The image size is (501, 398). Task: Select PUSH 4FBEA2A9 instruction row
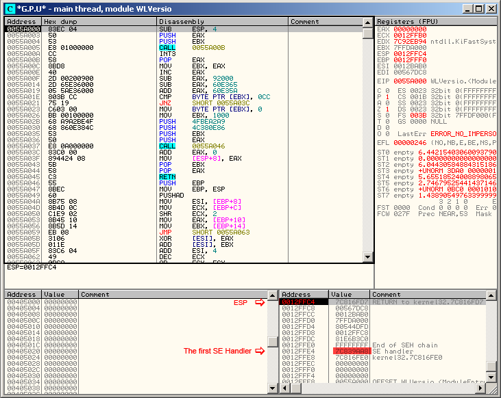click(x=184, y=122)
